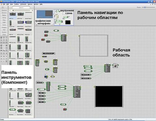Choose the Audio Board component

(x=29, y=16)
